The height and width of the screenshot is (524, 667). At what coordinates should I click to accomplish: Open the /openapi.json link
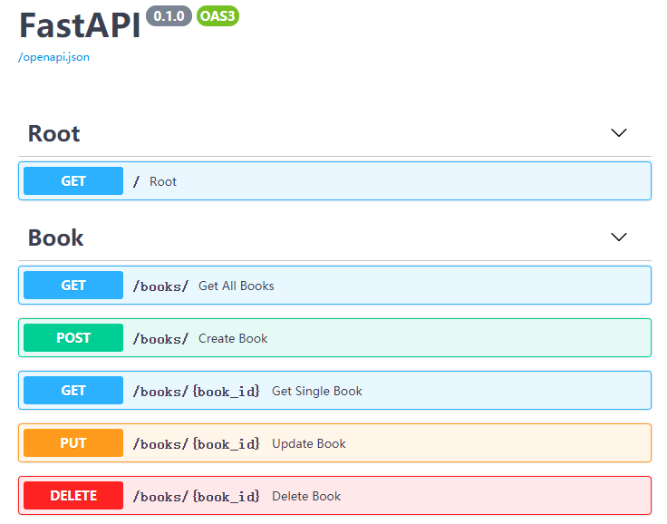[53, 57]
